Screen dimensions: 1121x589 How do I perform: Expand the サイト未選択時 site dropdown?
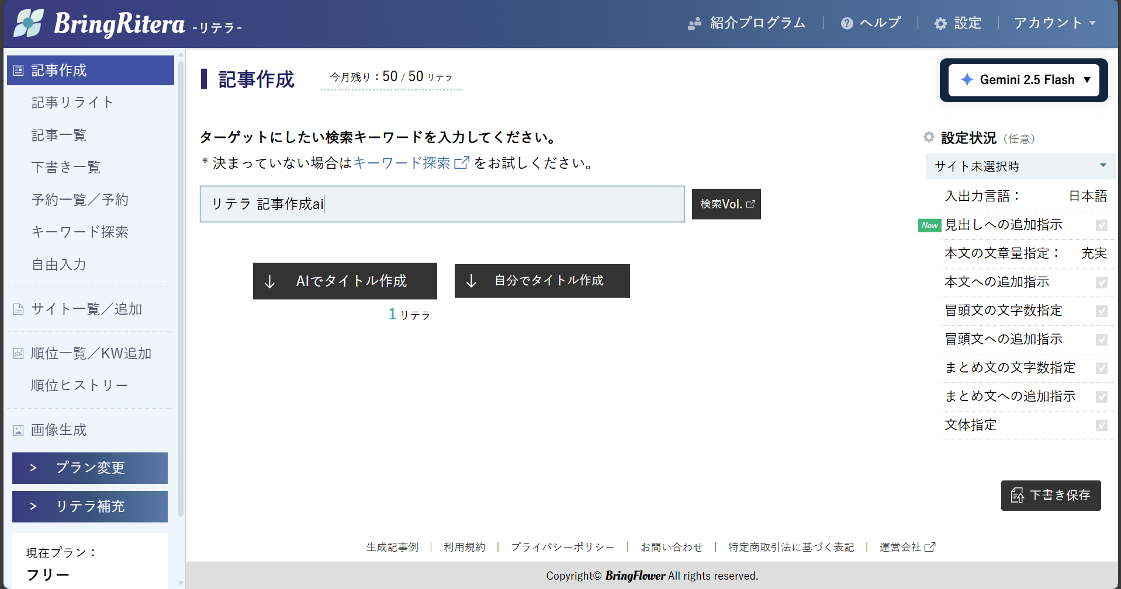point(1020,166)
